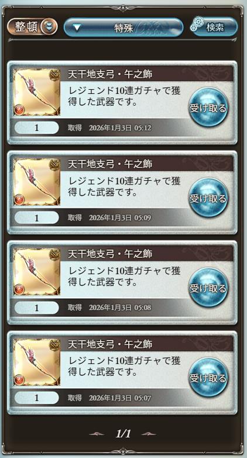Go to next page arrow beside 1/1
This screenshot has width=247, height=458.
149,434
